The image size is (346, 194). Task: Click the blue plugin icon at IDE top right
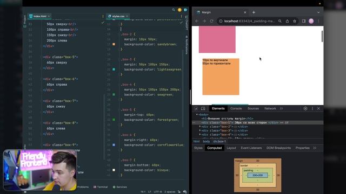click(185, 10)
